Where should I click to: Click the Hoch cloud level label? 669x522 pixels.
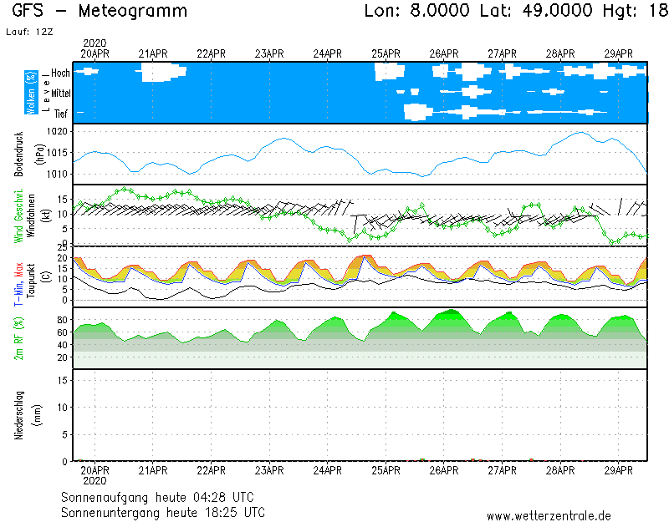[60, 73]
